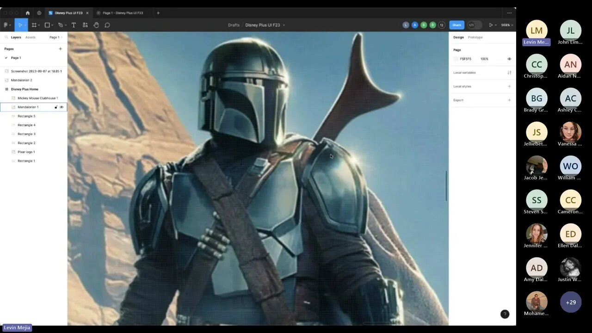The image size is (592, 333).
Task: Add a new page with plus
Action: pyautogui.click(x=60, y=49)
